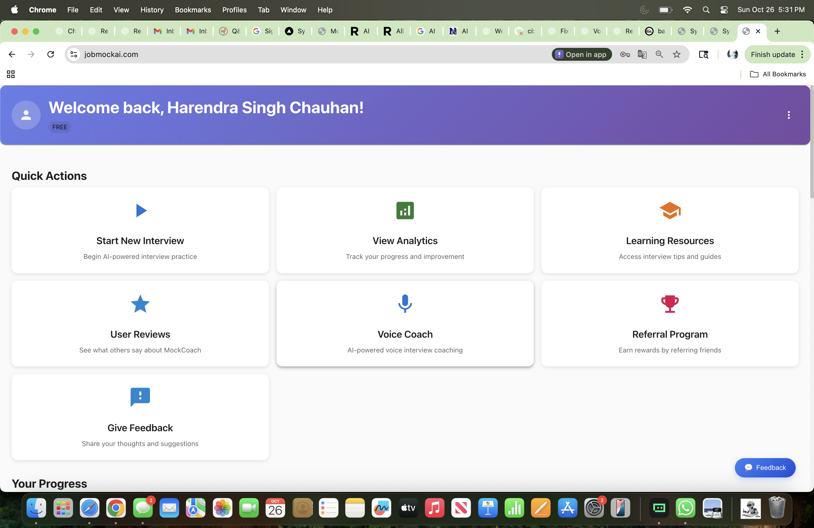Click the floating Feedback button
814x528 pixels.
765,468
